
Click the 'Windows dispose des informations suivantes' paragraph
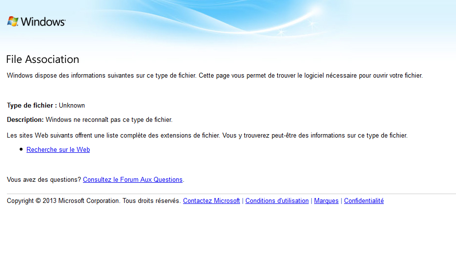(215, 76)
